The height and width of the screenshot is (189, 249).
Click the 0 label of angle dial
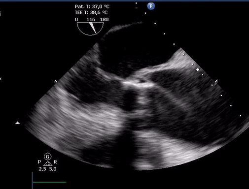(76, 20)
